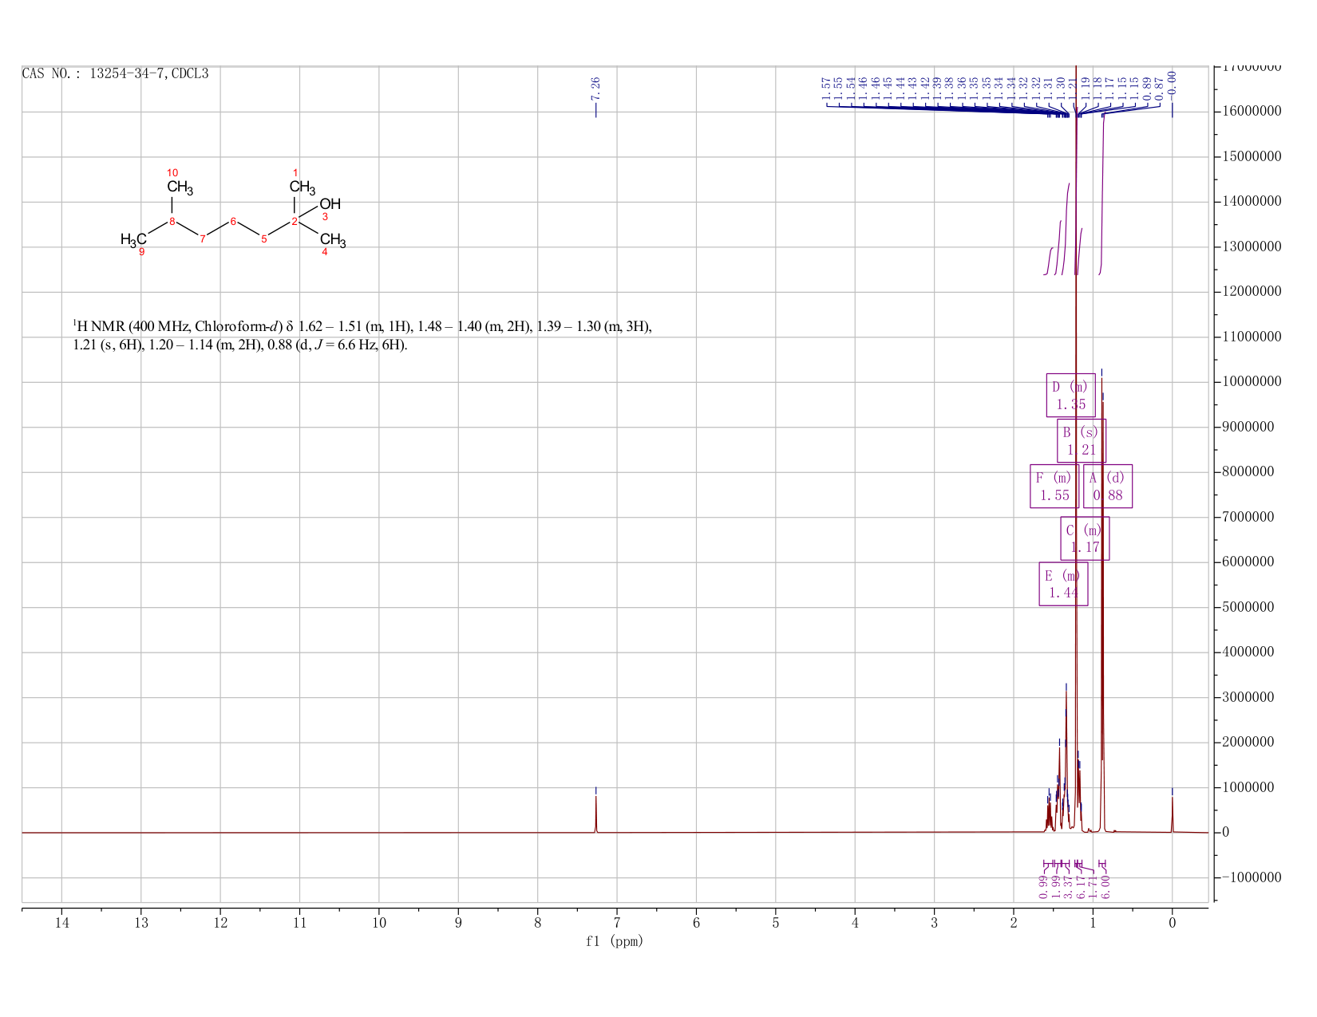Select the 7.26 solvent peak label

(x=595, y=89)
